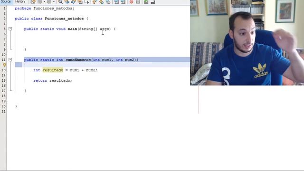Image resolution: width=304 pixels, height=171 pixels.
Task: Click line number 1 in the gutter
Action: tap(4, 9)
